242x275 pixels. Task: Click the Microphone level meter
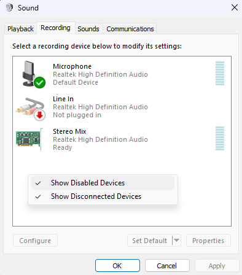pyautogui.click(x=220, y=73)
